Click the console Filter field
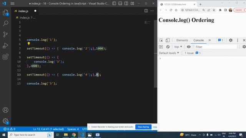246x138 pixels. (216, 47)
